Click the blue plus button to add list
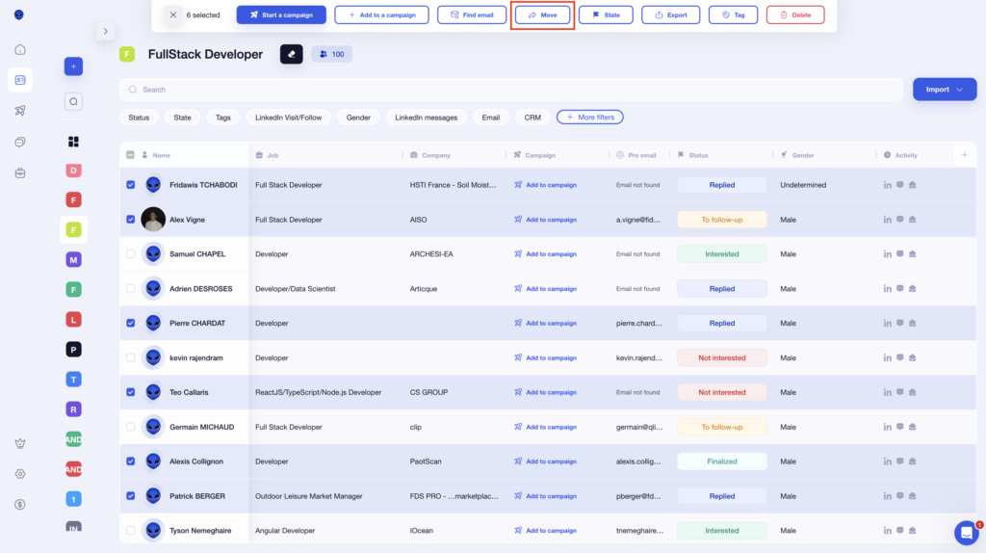This screenshot has width=986, height=553. (74, 66)
